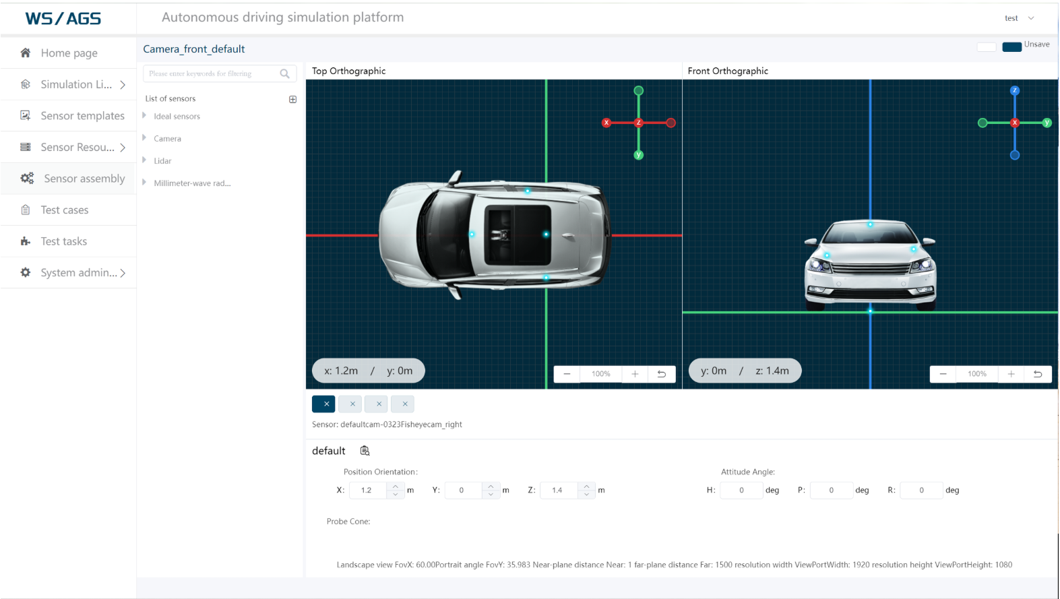Click the y: 0m / z: 1.4m readout
This screenshot has width=1060, height=599.
[745, 371]
